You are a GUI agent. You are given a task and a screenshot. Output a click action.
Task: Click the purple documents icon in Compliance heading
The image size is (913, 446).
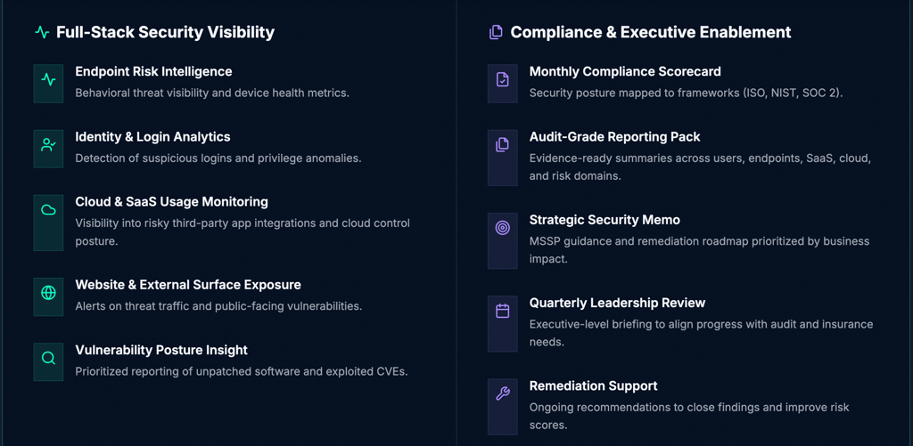496,32
